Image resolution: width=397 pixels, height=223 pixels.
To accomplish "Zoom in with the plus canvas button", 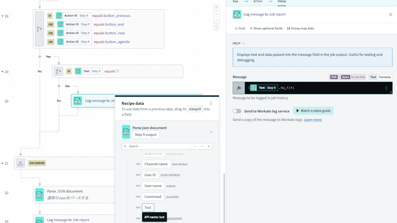I will [x=216, y=14].
